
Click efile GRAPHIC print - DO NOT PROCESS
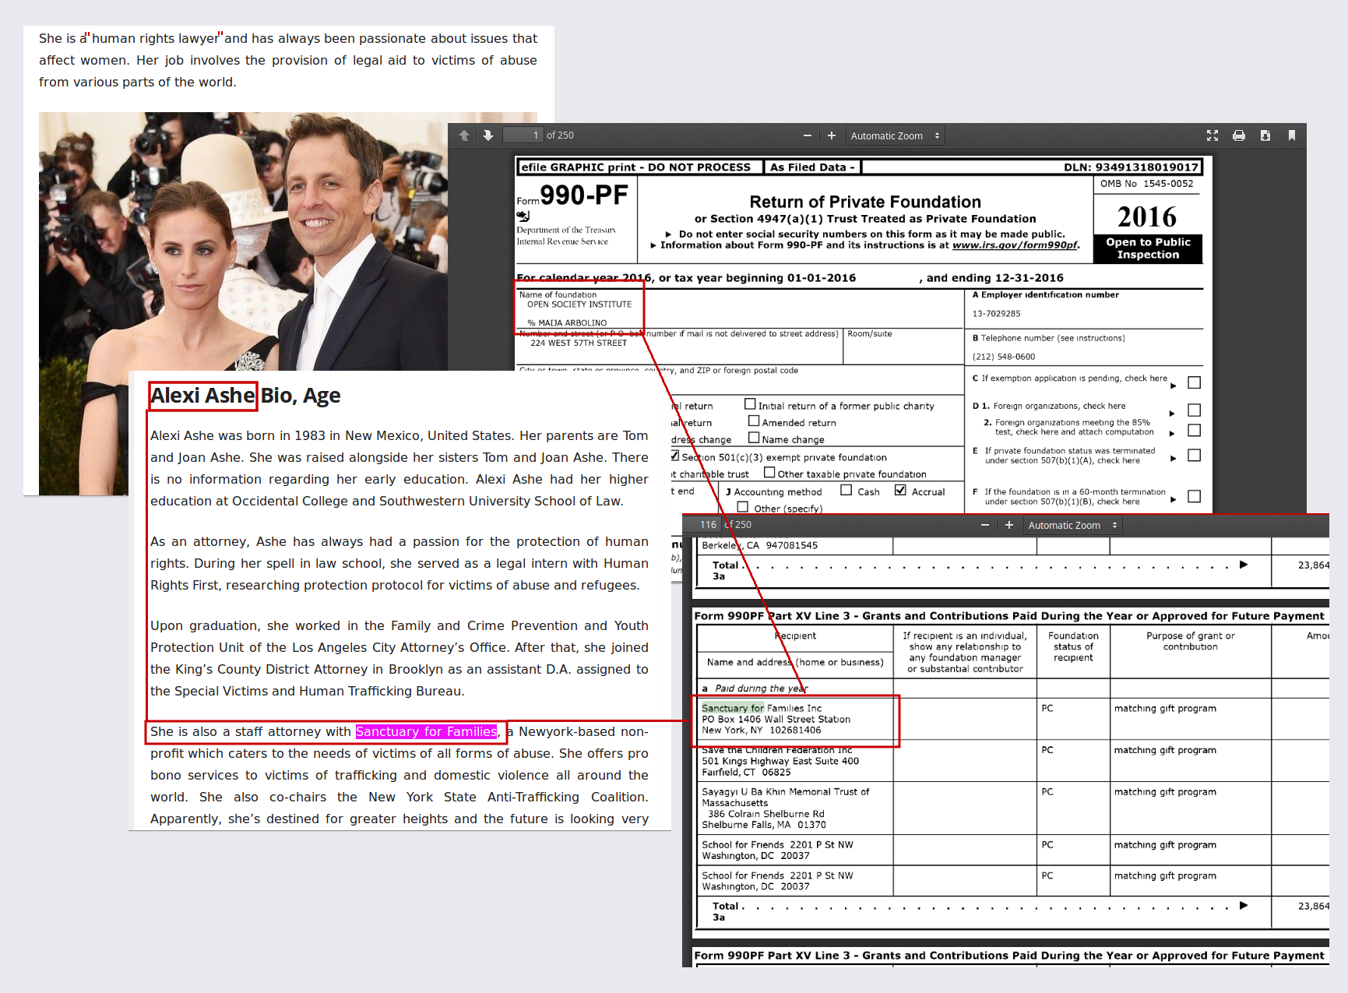tap(635, 167)
